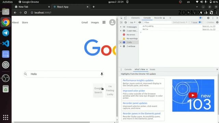This screenshot has height=123, width=219.
Task: Switch to the Recorder tab
Action: (x=159, y=18)
